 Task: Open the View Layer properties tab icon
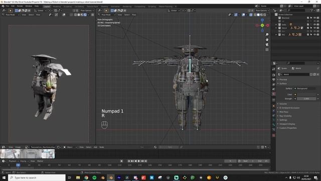(274, 84)
